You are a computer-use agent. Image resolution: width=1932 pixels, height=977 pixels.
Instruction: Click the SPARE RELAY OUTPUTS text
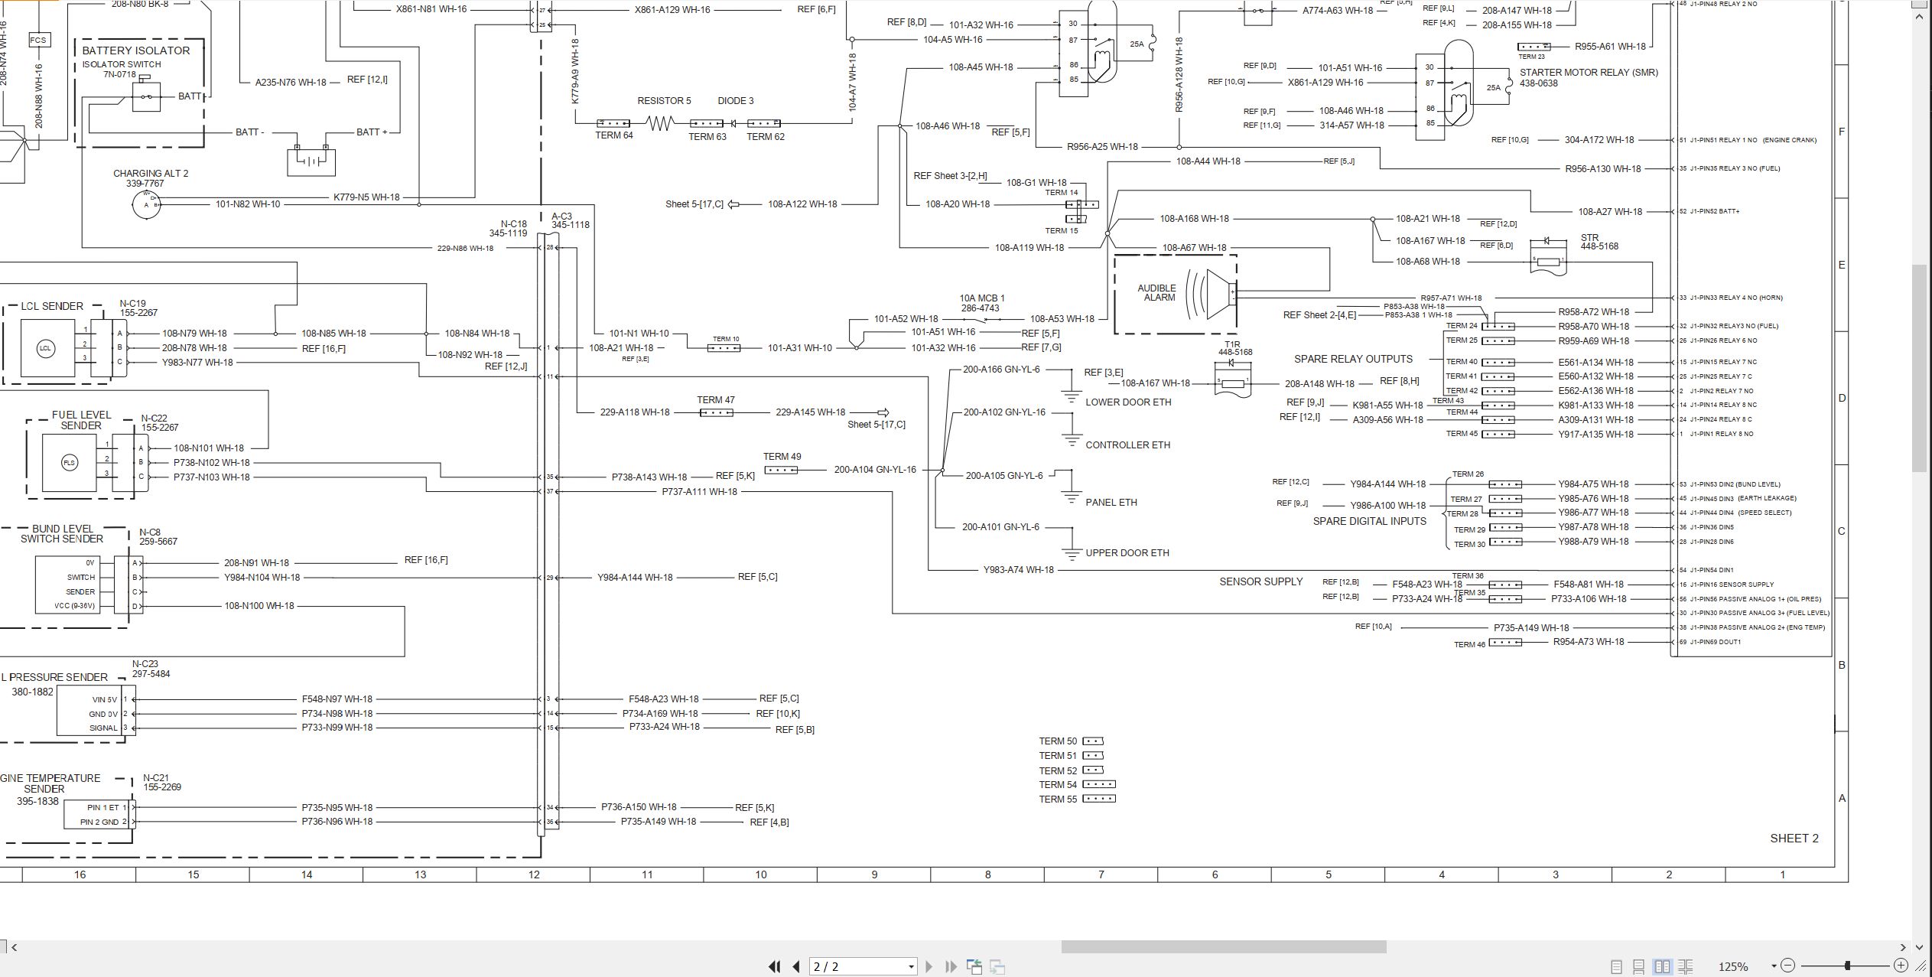(1353, 359)
